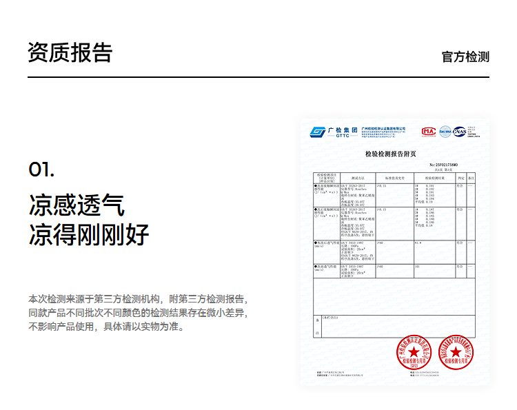
Task: Click the left red inspection stamp
Action: point(414,352)
